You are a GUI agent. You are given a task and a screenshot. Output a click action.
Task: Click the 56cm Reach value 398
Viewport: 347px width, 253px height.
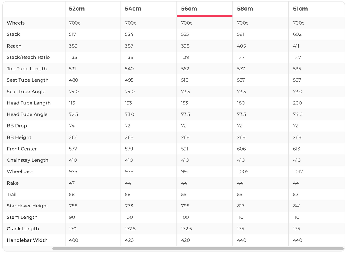(x=185, y=46)
